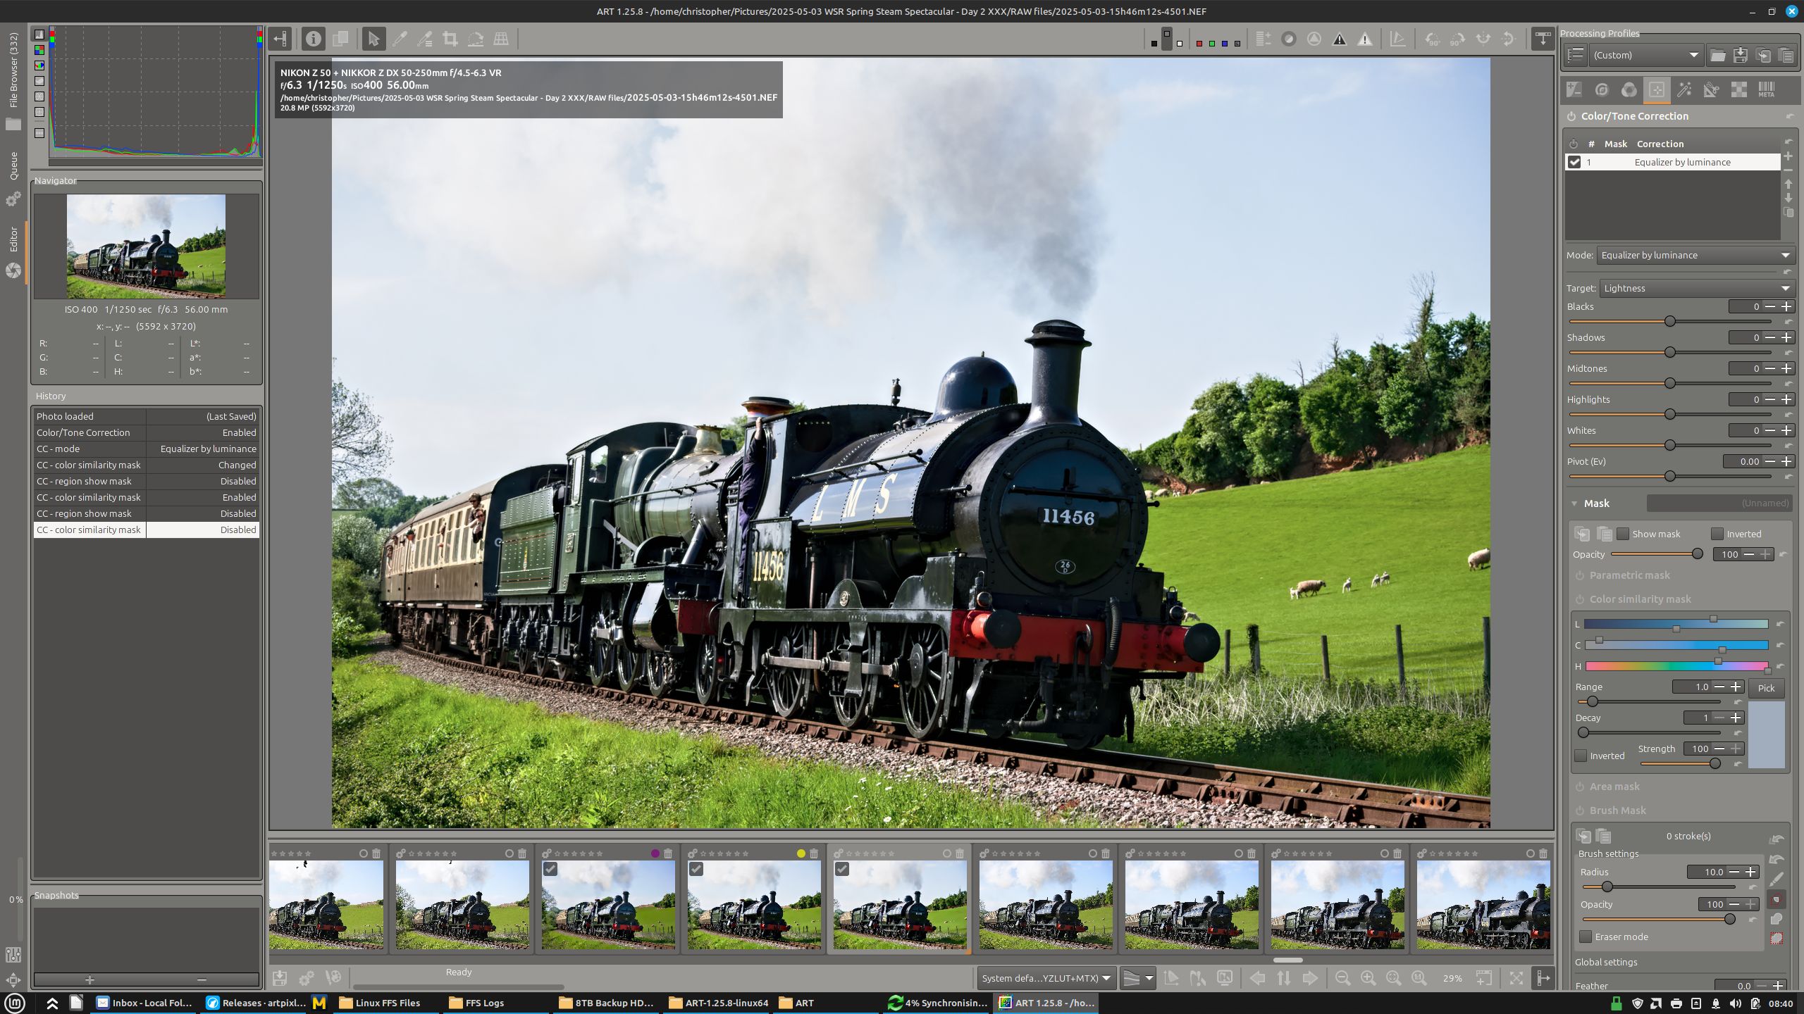Zoom out the preview icon
Screen dimensions: 1804x1014
[x=1342, y=978]
